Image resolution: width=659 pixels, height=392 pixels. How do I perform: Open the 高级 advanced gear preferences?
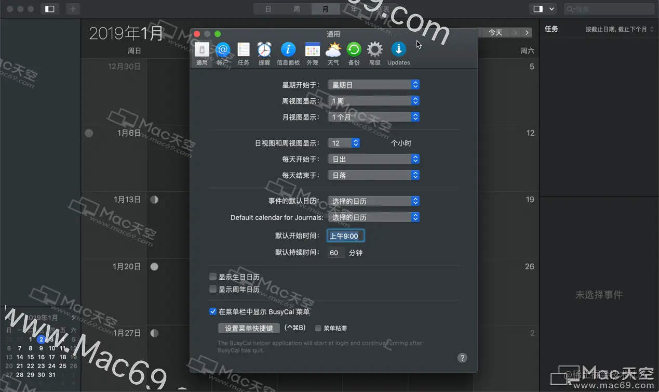coord(374,54)
